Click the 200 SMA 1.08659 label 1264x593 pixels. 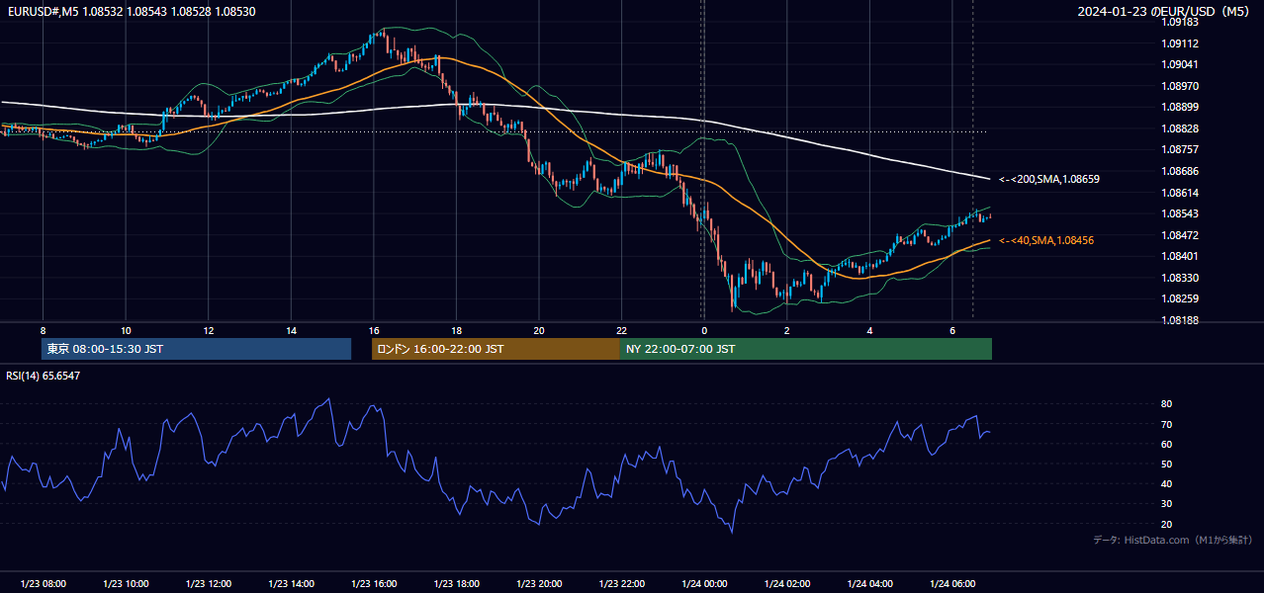[1049, 179]
